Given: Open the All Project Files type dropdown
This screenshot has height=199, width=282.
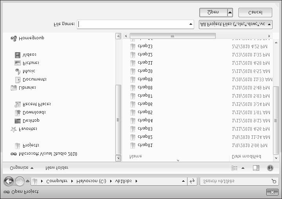Looking at the screenshot, I should pyautogui.click(x=236, y=24).
